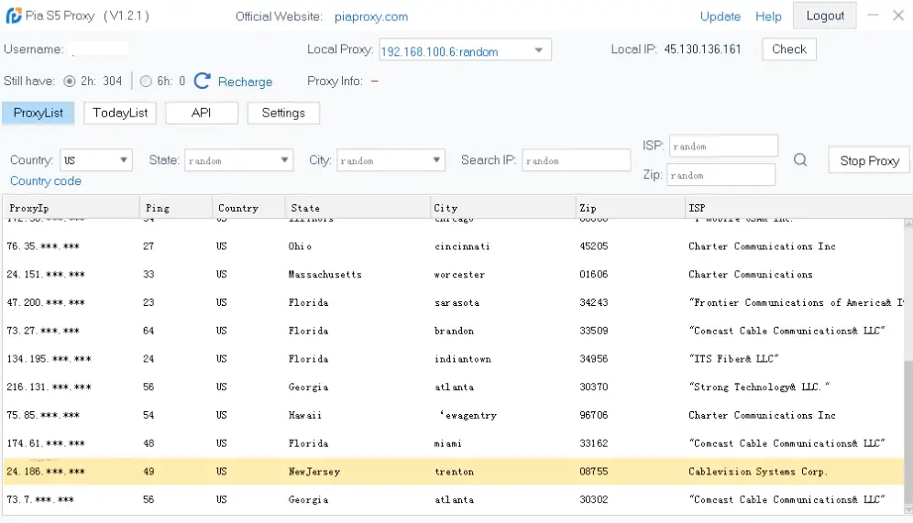Click the scrollbar up arrow

907,223
